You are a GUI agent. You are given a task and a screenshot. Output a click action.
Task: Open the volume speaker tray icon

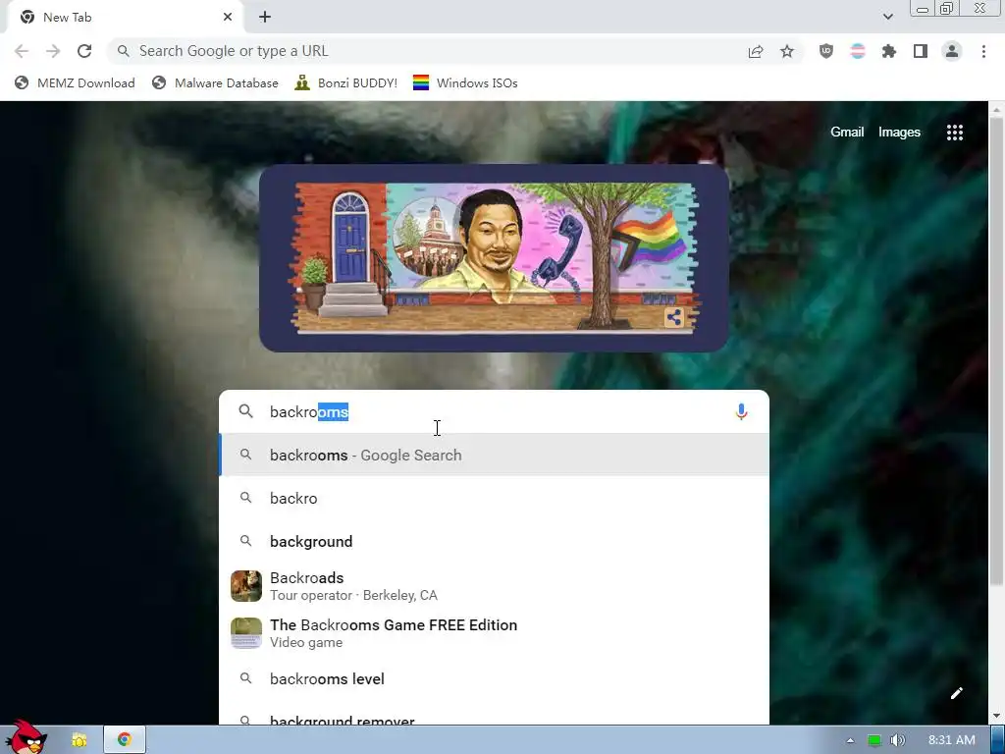[897, 740]
